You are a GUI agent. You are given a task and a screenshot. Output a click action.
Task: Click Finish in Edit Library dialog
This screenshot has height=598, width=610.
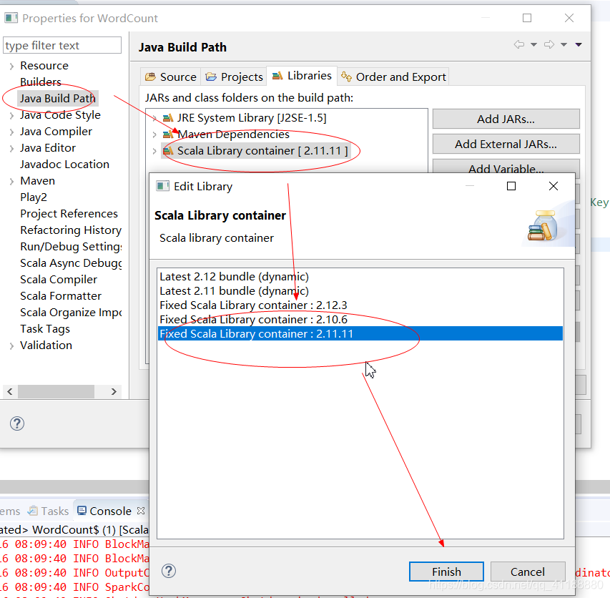pyautogui.click(x=446, y=572)
